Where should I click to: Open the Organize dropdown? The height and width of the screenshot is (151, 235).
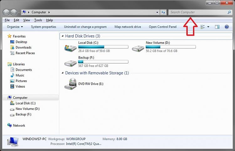coord(15,27)
